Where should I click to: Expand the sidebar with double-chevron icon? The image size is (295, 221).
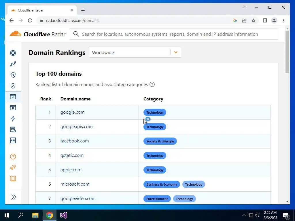coord(14,197)
